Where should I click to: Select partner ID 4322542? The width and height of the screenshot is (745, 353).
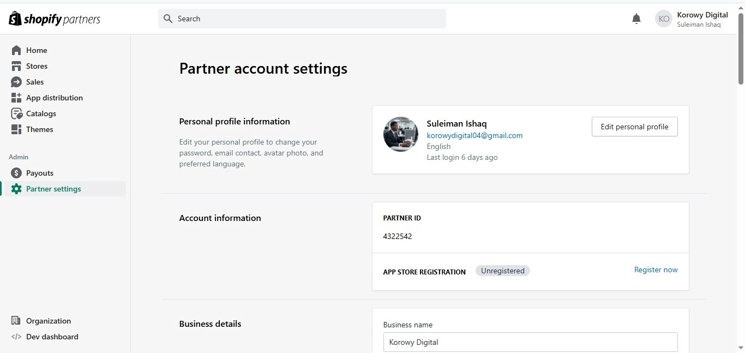398,236
